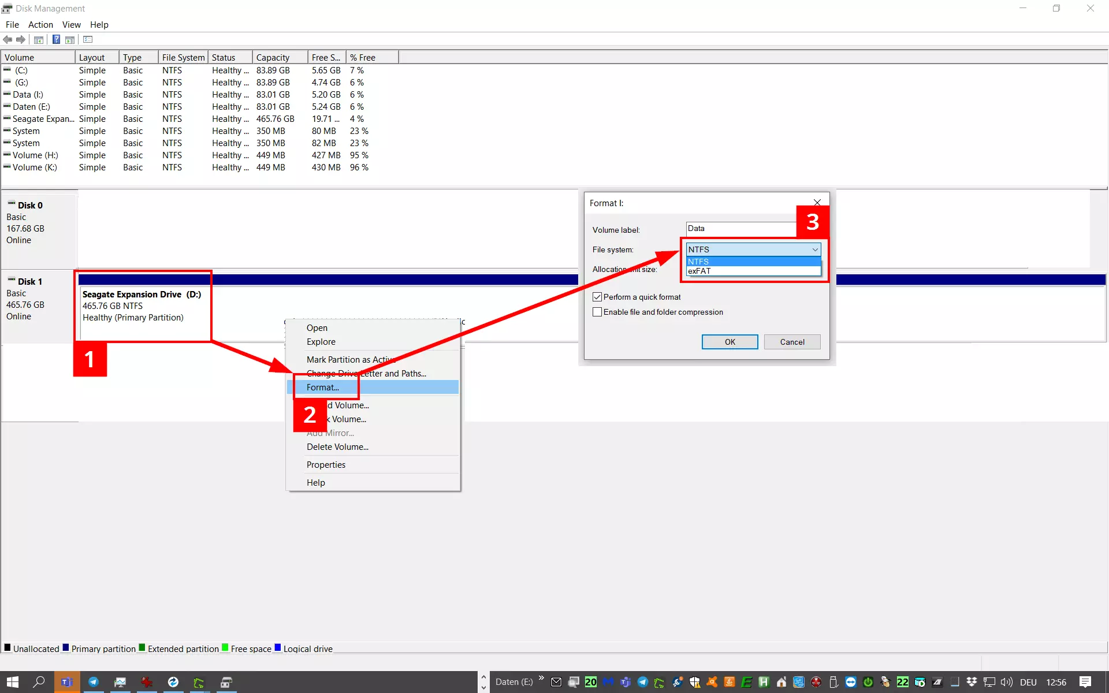Open the Windows Start button
This screenshot has width=1109, height=693.
click(12, 682)
